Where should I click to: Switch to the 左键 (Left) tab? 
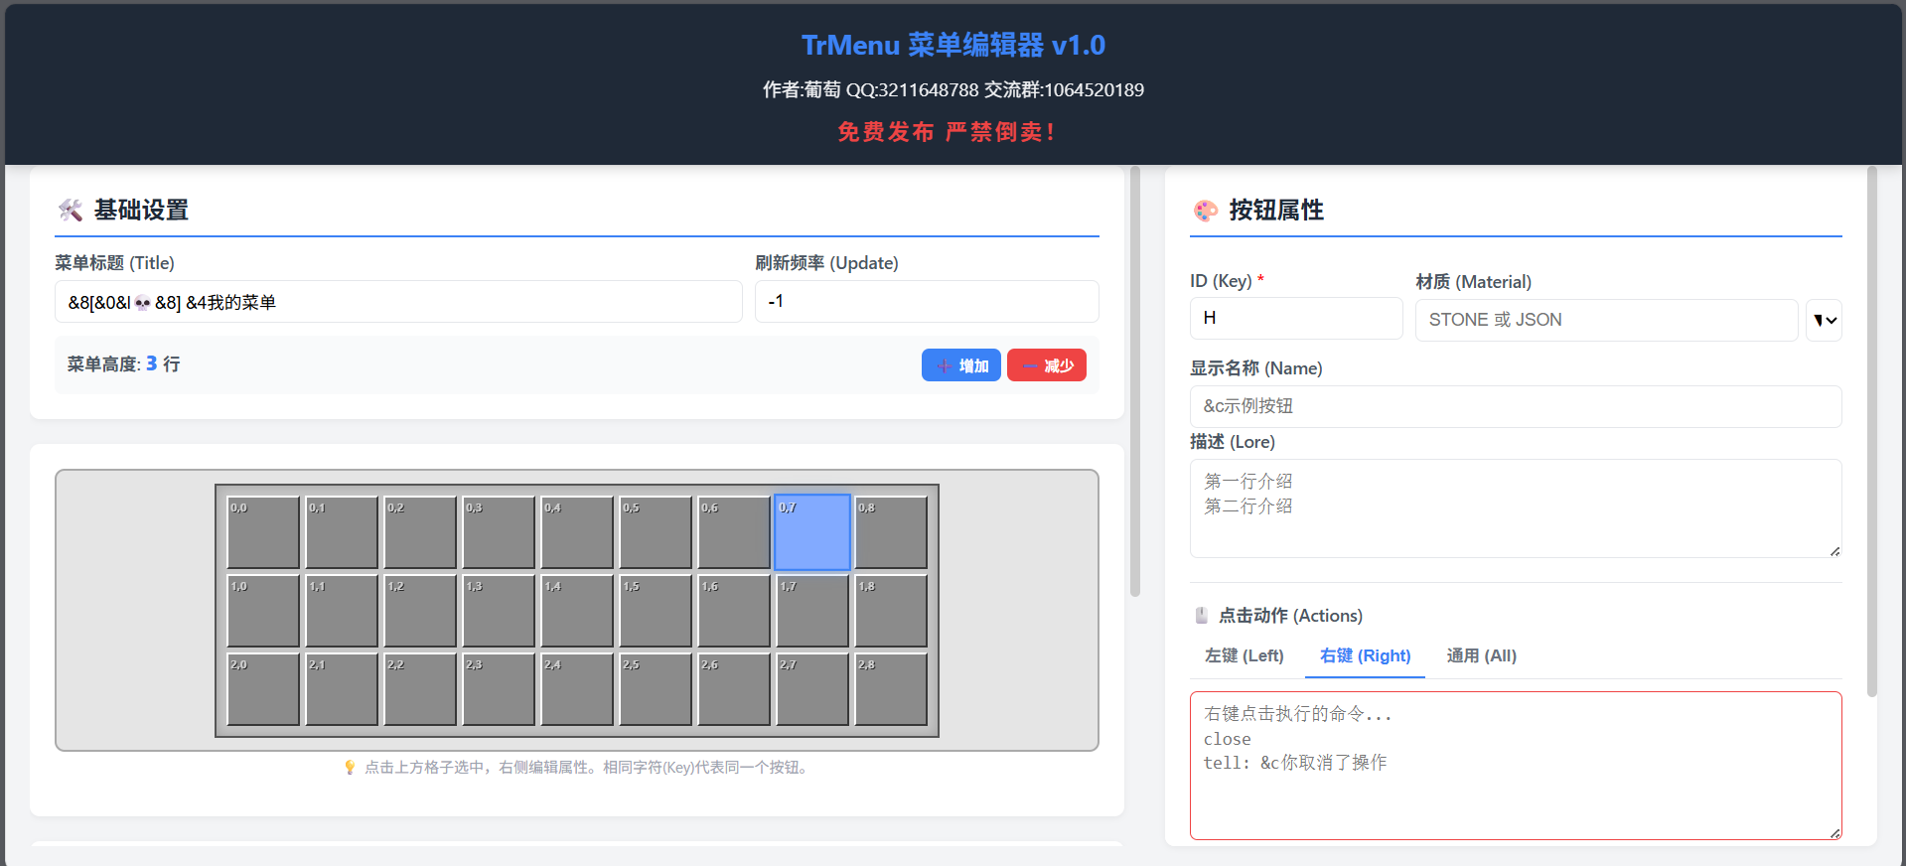tap(1244, 655)
